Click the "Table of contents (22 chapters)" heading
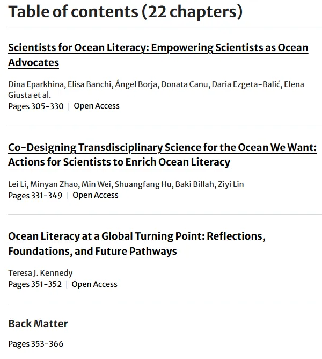The height and width of the screenshot is (359, 322). [125, 11]
